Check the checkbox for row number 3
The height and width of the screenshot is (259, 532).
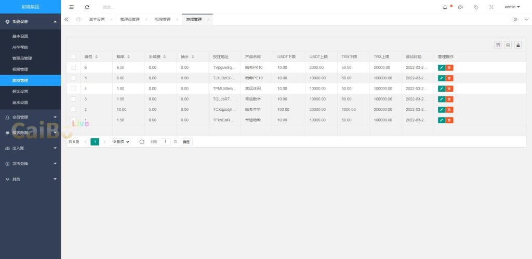click(73, 99)
